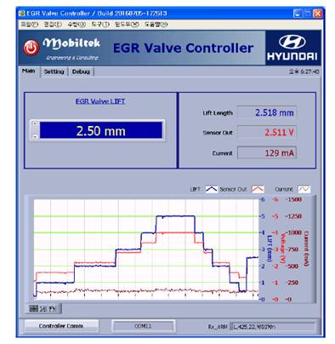
Task: Click the Hyundai logo
Action: pos(292,48)
